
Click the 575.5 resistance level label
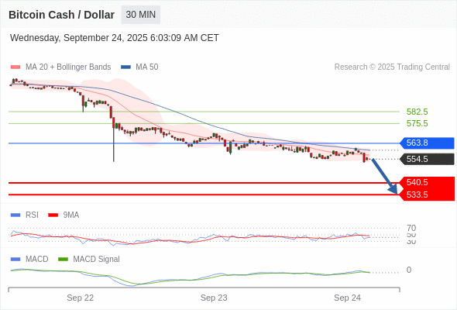coord(417,123)
